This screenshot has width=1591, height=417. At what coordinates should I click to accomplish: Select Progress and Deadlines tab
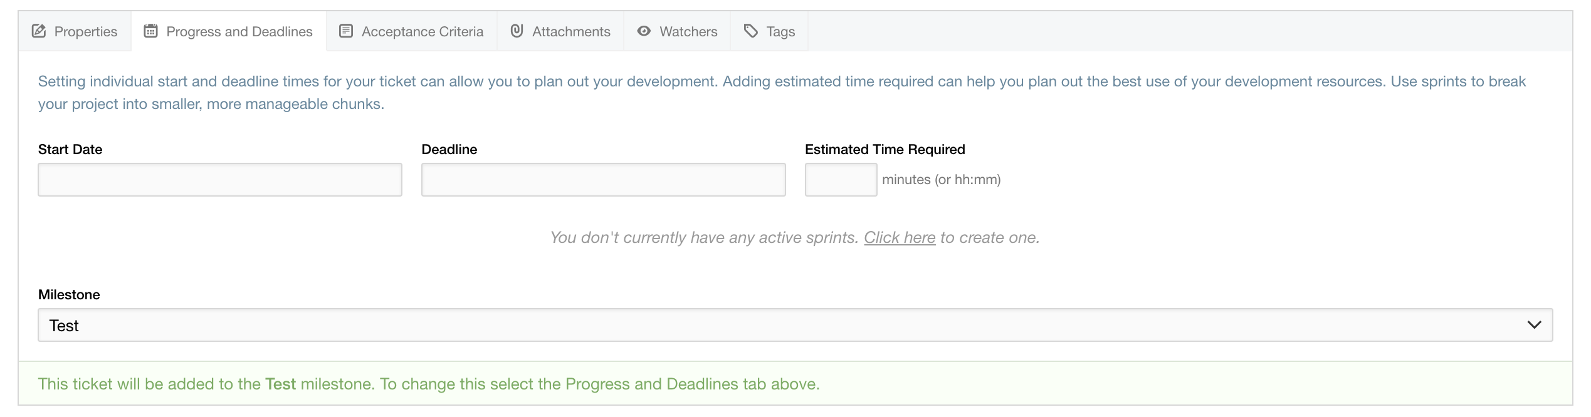[229, 31]
